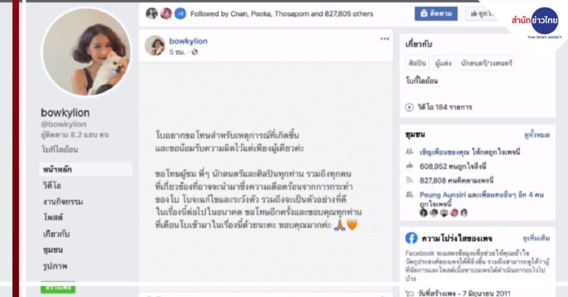Click the Facebook logo in page transparency
The height and width of the screenshot is (297, 568).
[411, 238]
